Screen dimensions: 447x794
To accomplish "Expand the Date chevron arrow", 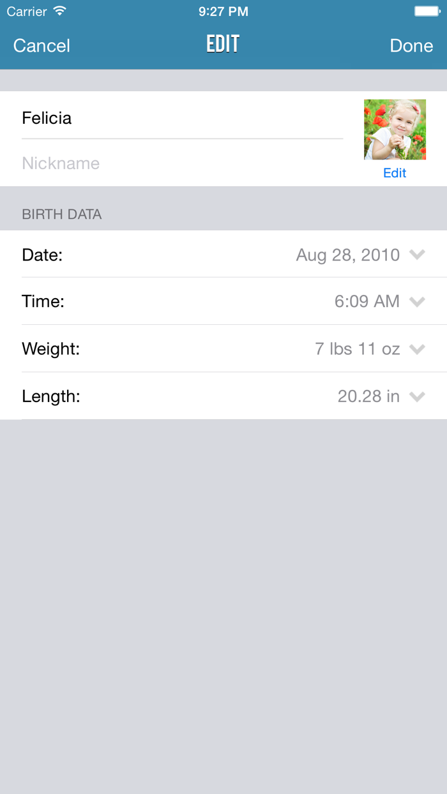I will tap(417, 255).
